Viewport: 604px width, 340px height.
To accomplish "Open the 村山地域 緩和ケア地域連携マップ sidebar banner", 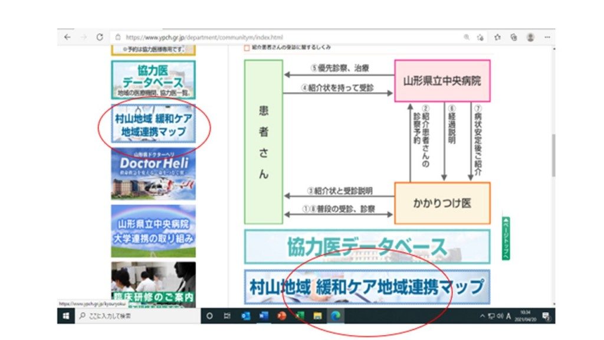I will click(153, 125).
